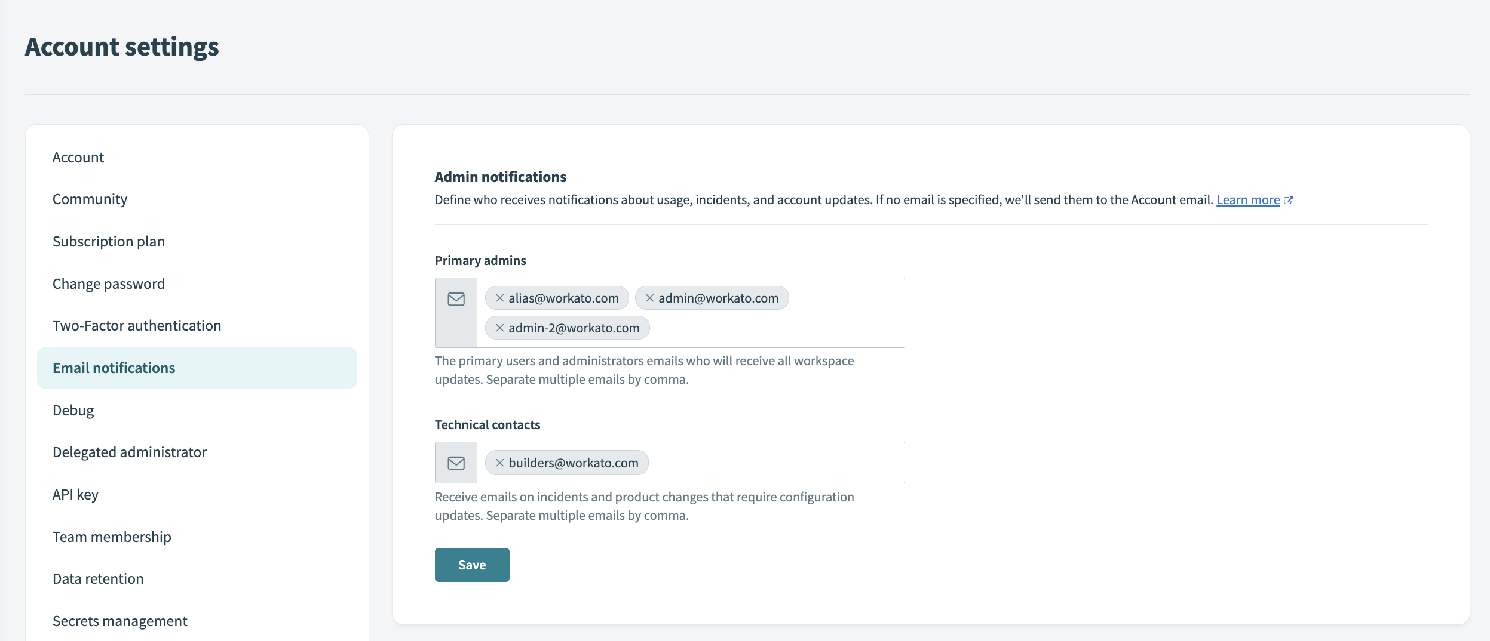Remove the alias@workato.com email chip

coord(499,298)
